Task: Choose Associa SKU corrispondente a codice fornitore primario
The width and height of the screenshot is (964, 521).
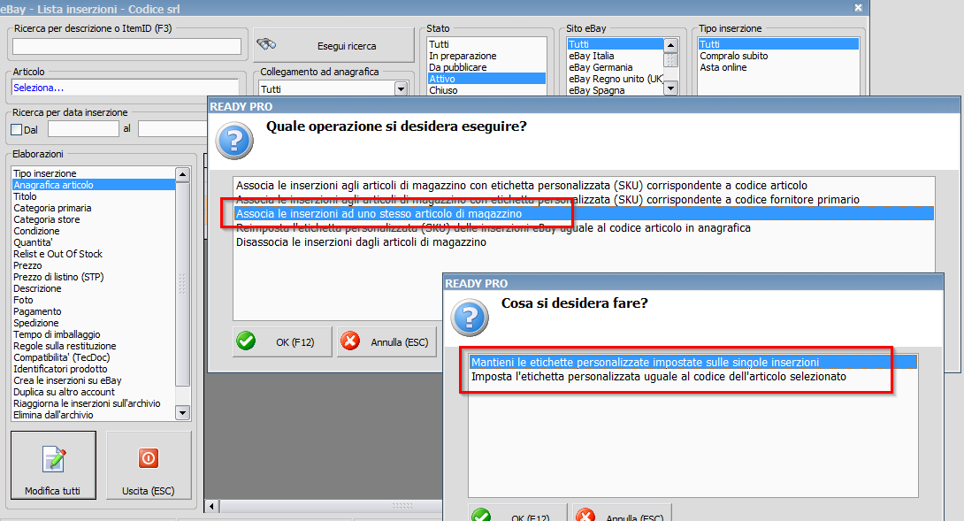Action: coord(584,199)
